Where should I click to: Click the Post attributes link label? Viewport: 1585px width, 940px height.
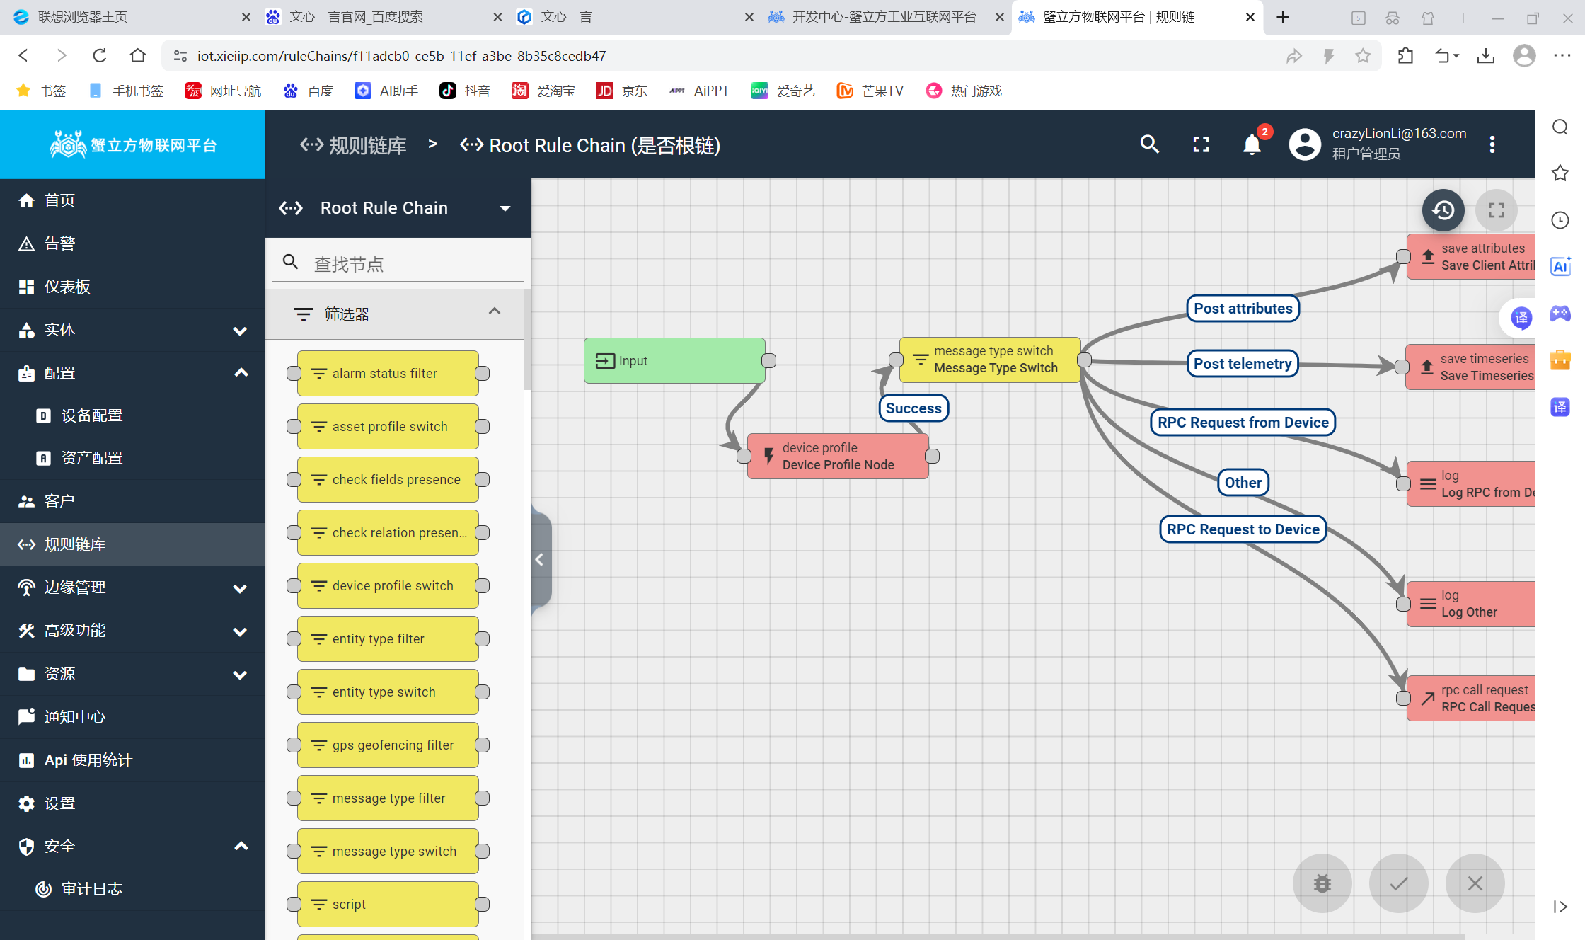point(1243,309)
